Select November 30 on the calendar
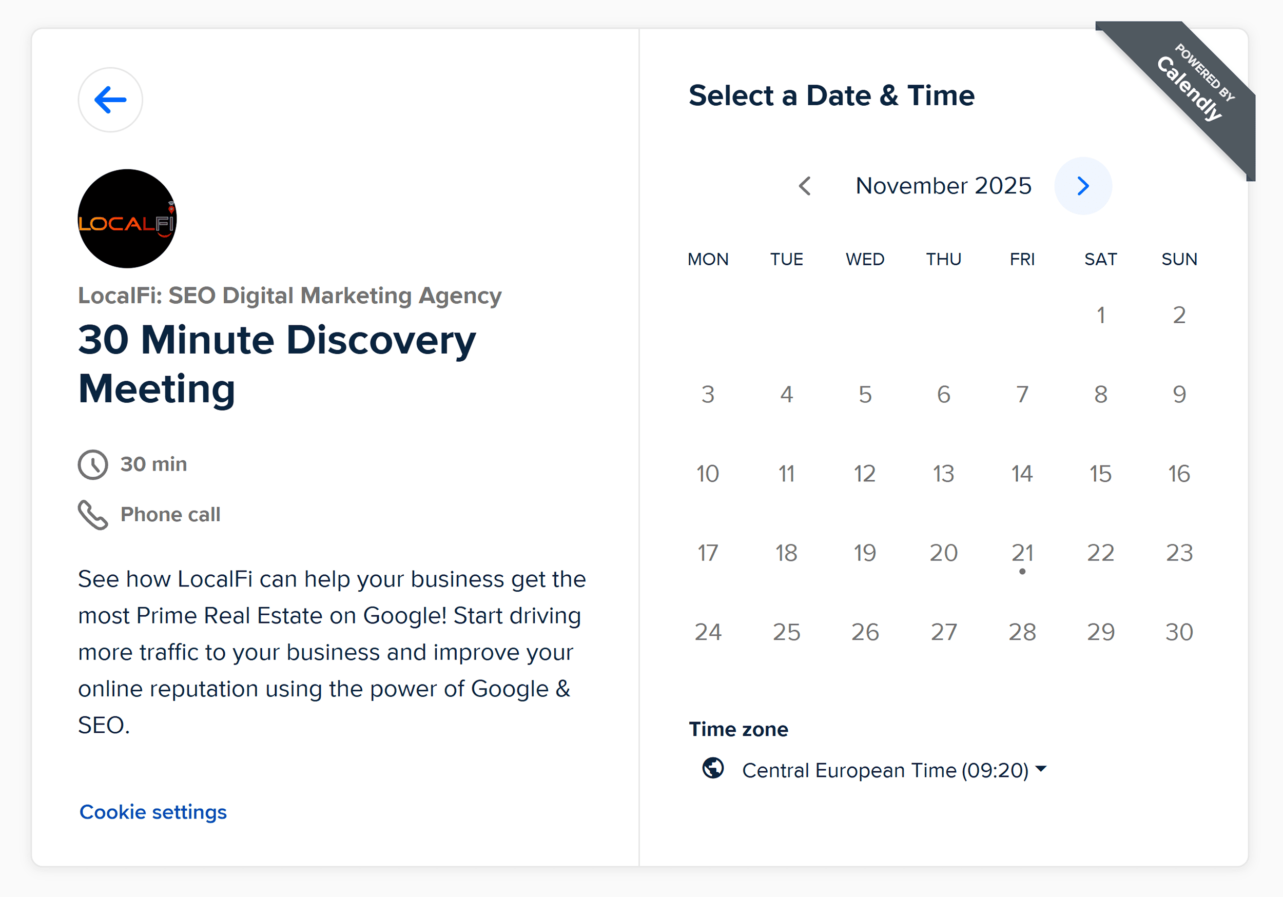Image resolution: width=1283 pixels, height=897 pixels. (x=1178, y=632)
